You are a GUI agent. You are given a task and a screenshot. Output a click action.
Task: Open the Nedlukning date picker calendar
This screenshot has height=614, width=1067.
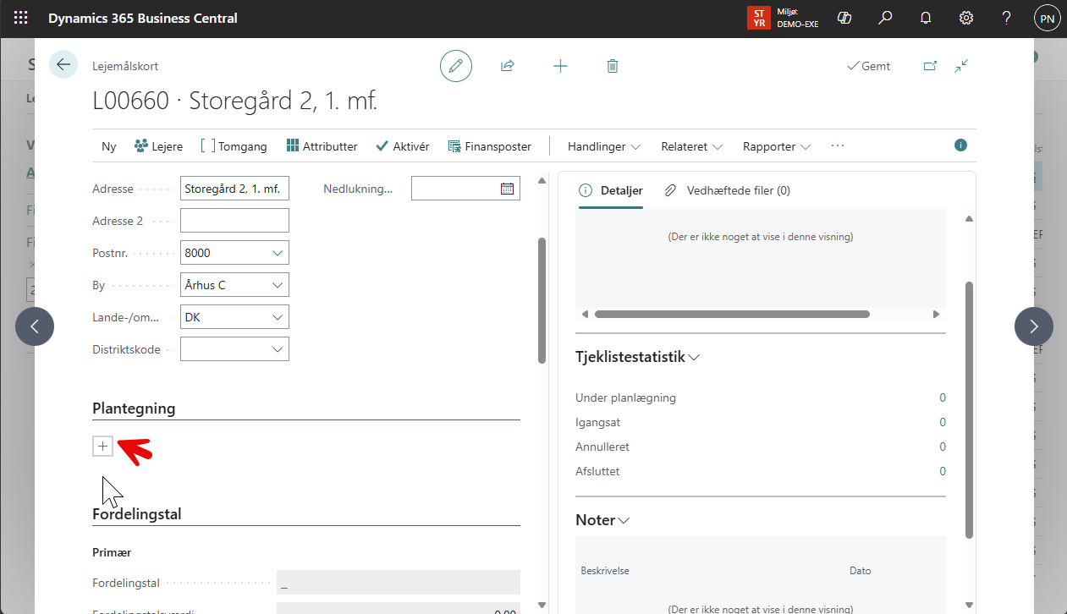coord(507,189)
